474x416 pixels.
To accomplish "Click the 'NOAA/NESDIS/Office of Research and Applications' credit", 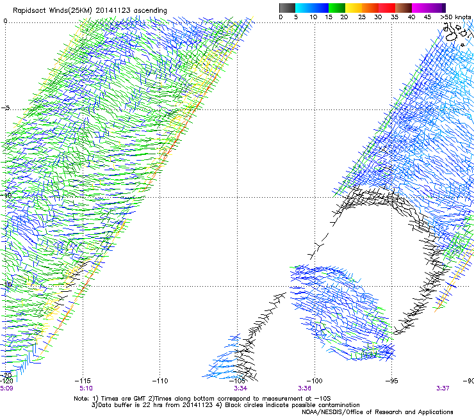I will (377, 412).
